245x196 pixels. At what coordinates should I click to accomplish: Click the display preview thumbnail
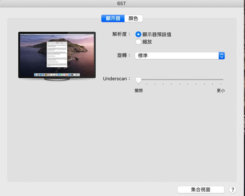[x=57, y=56]
